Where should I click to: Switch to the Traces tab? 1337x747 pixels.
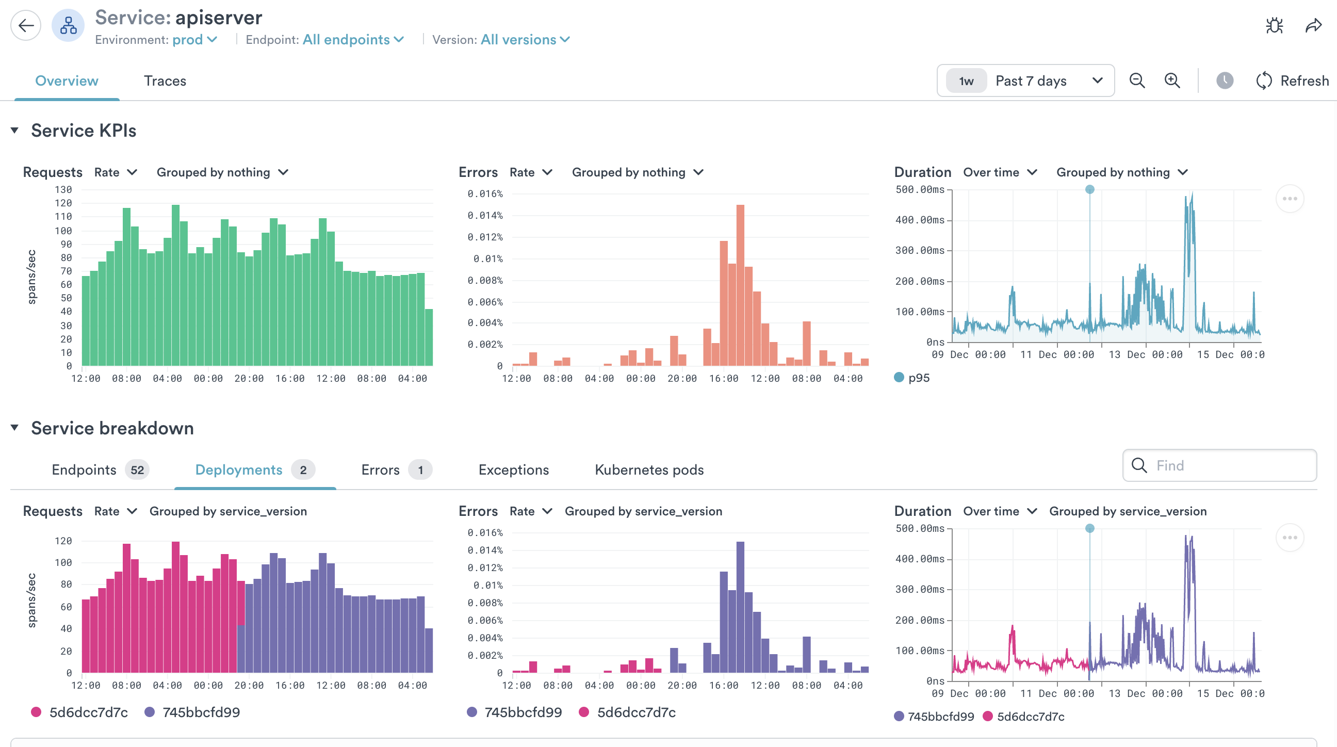(x=165, y=80)
